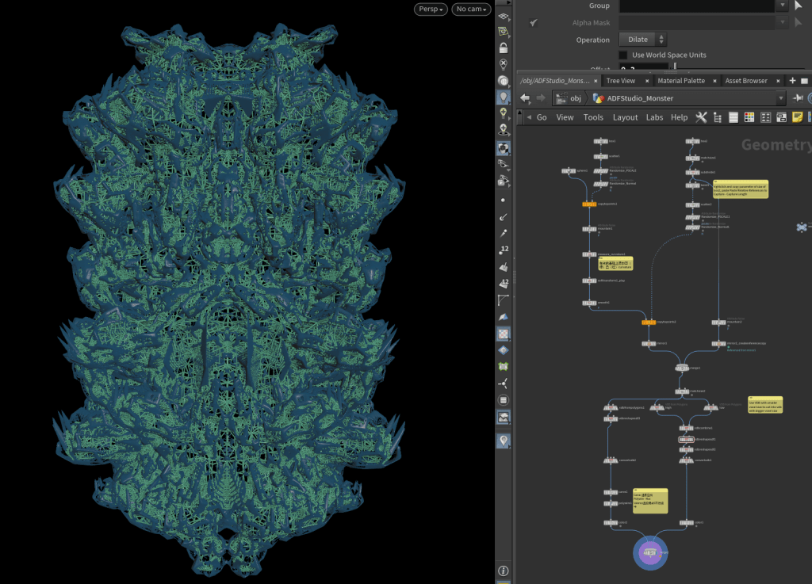Click the network box icon
Screen dimensions: 812x584
(x=782, y=117)
